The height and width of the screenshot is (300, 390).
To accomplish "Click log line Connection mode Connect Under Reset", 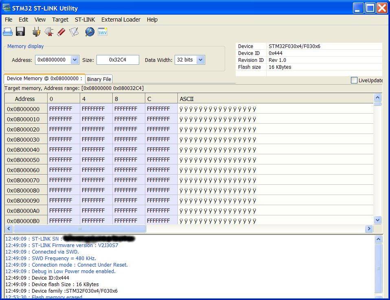I will [x=66, y=265].
